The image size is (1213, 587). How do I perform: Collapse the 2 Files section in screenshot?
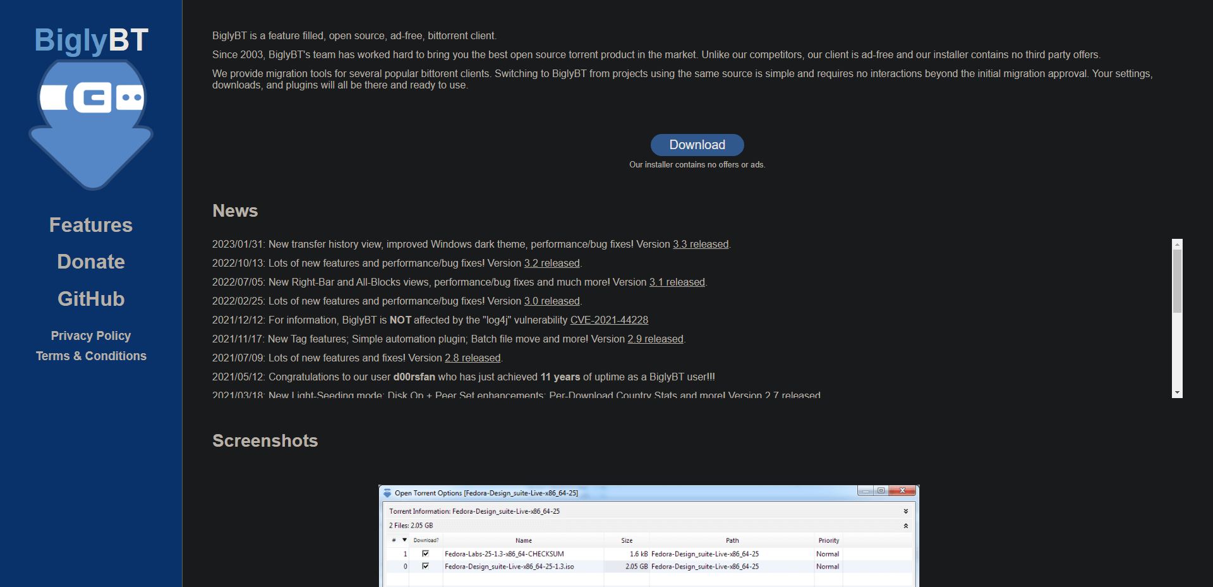pyautogui.click(x=905, y=526)
